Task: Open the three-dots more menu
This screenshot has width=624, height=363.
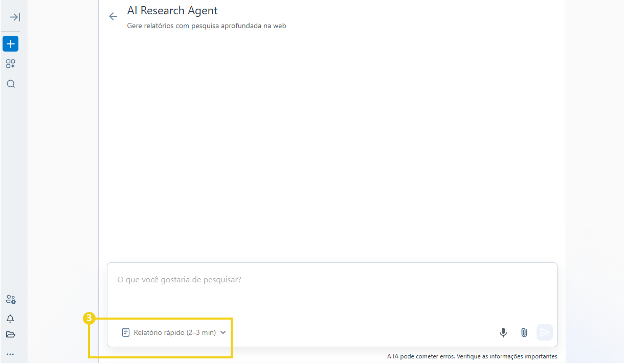Action: pos(10,354)
